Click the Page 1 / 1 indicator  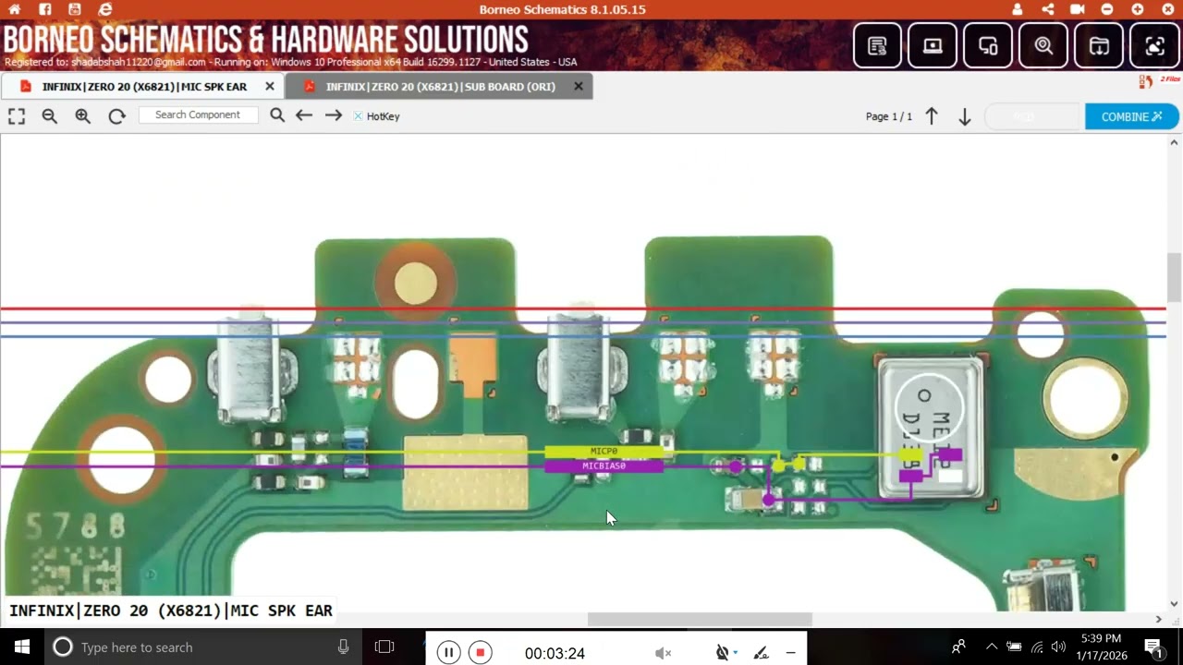pos(889,116)
